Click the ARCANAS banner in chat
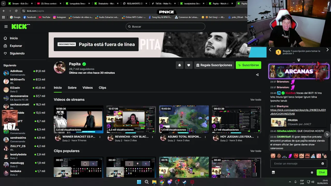331x186 pixels. [x=299, y=71]
